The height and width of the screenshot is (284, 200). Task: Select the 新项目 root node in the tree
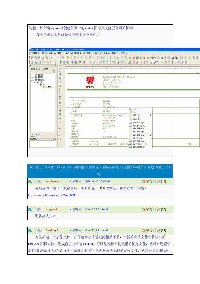(41, 75)
